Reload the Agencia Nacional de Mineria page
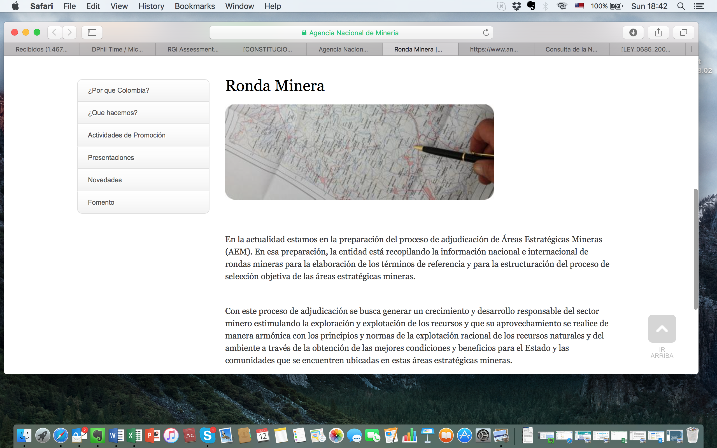Viewport: 717px width, 448px height. click(x=486, y=32)
